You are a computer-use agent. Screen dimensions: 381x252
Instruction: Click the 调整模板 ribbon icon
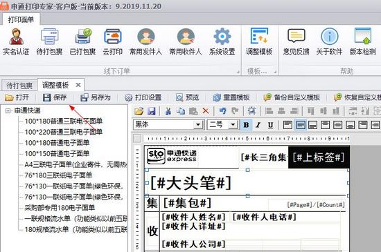(259, 41)
